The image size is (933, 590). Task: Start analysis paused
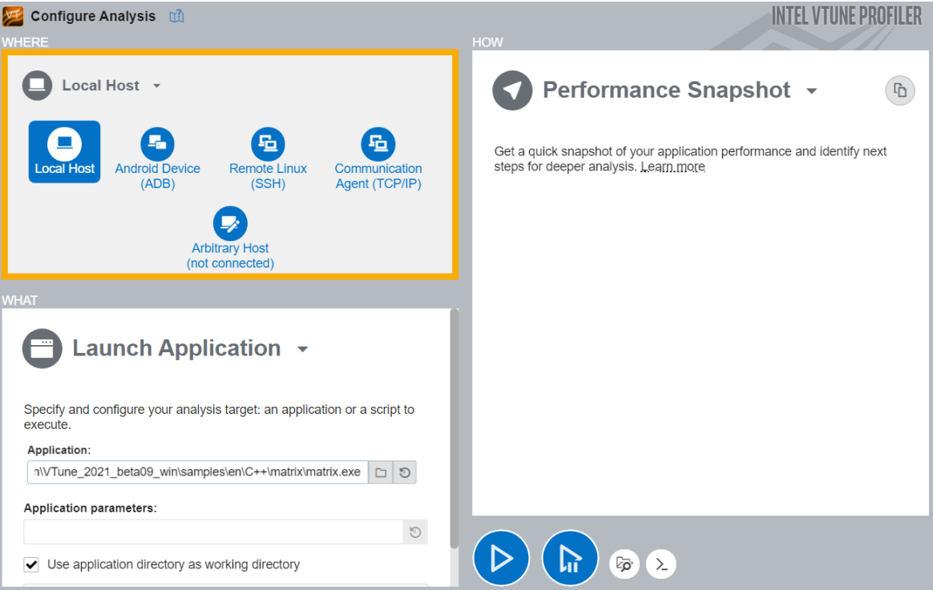click(570, 559)
